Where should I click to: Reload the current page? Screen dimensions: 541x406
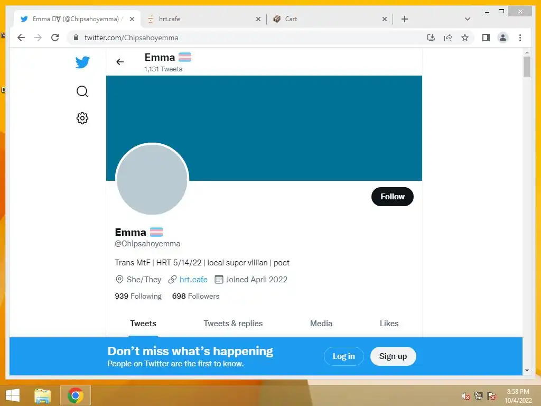coord(55,38)
